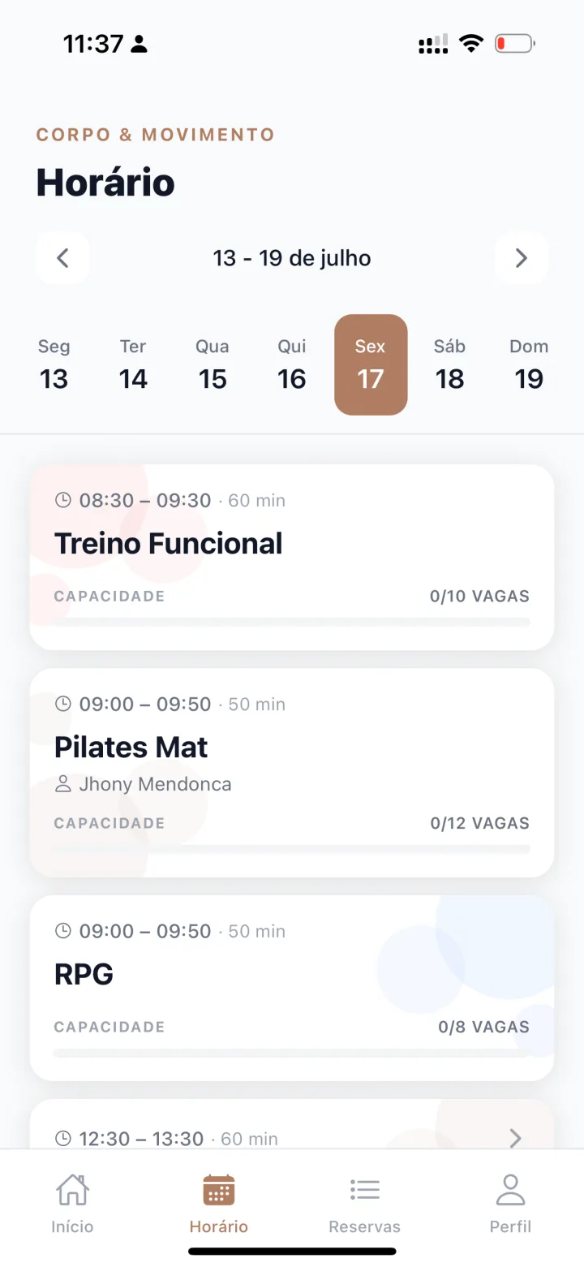Click the 13 - 19 de julho date label
Viewport: 584px width, 1267px height.
(x=292, y=258)
